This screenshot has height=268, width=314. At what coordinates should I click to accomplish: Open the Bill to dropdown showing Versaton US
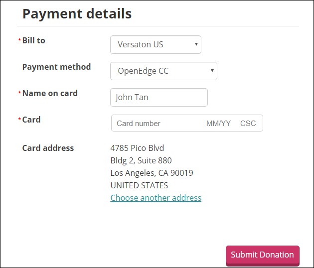pos(156,45)
